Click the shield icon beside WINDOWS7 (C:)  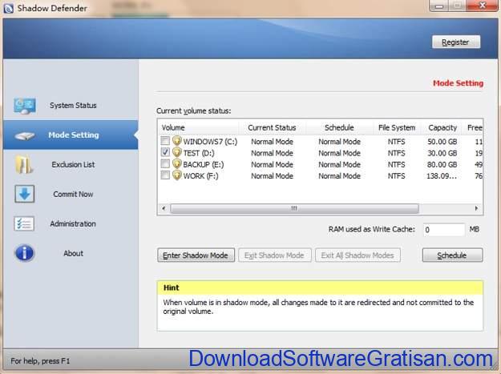(176, 140)
